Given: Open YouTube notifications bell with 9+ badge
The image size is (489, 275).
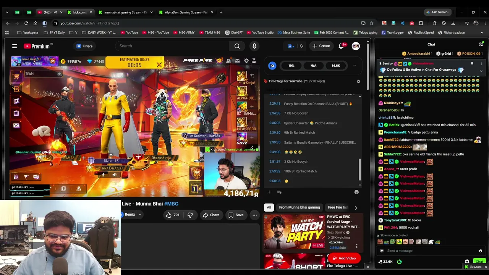Looking at the screenshot, I should (x=341, y=46).
